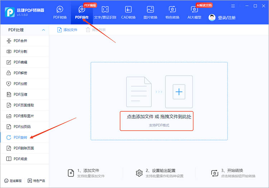
Task: Close the application window
Action: pyautogui.click(x=264, y=6)
